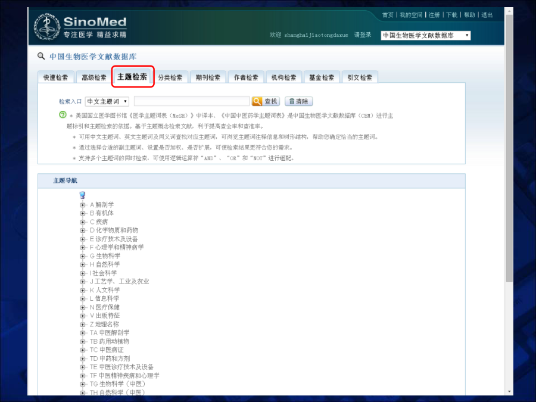Viewport: 536px width, 402px height.
Task: Click the 注册 link
Action: pos(434,15)
